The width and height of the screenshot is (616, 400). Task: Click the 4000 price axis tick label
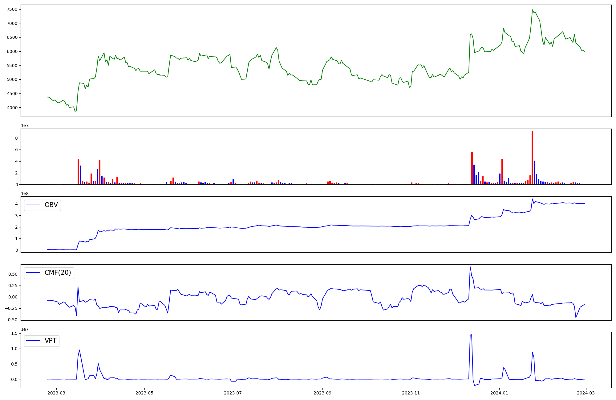12,108
